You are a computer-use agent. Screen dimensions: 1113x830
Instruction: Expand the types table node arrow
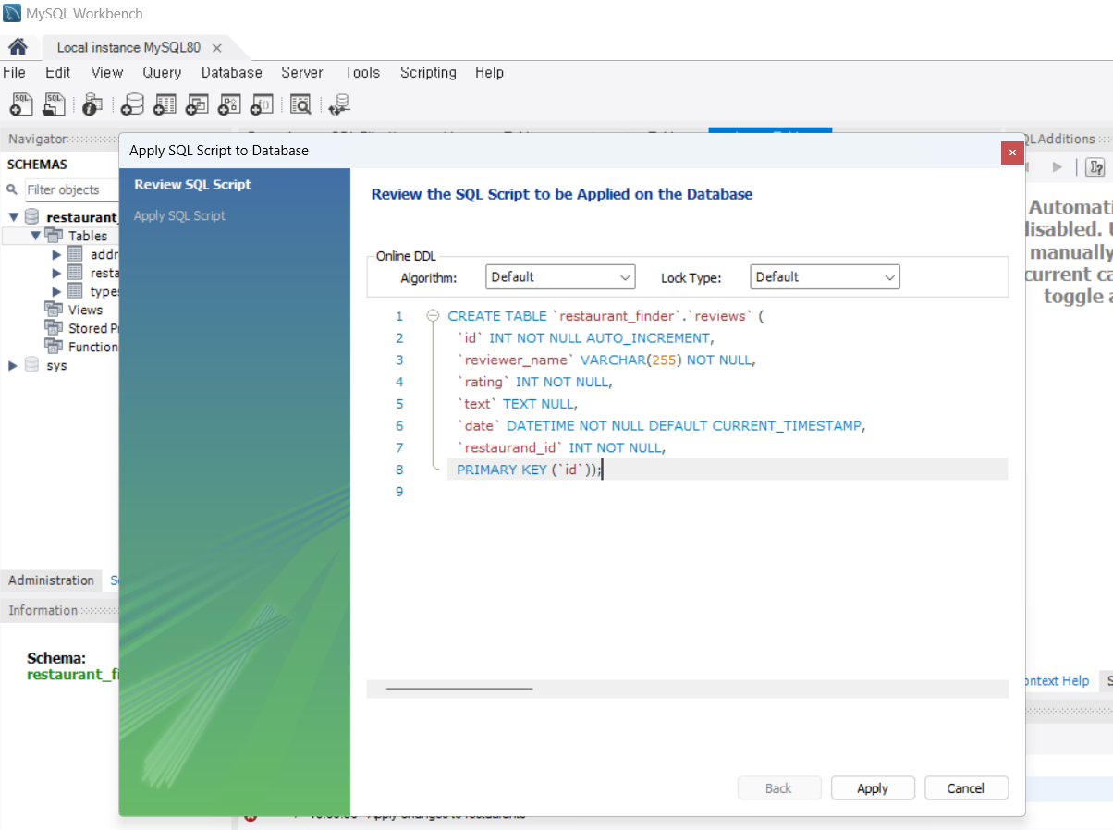point(57,291)
